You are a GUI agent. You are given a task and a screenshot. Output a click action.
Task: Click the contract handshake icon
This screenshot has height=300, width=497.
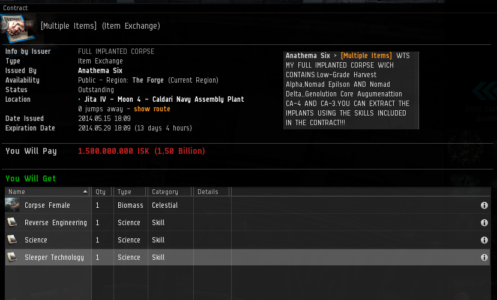18,29
